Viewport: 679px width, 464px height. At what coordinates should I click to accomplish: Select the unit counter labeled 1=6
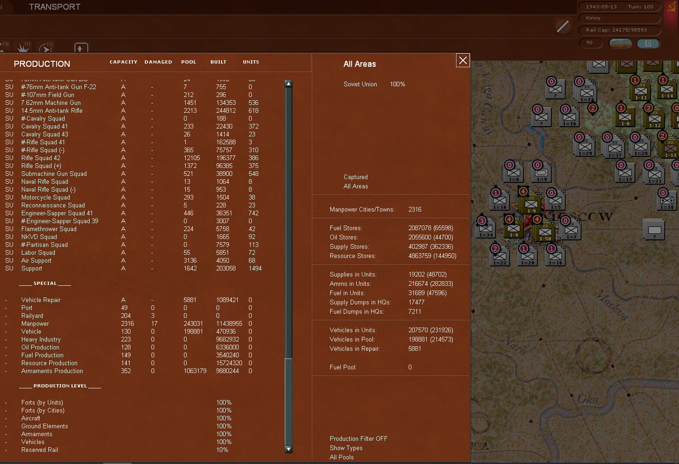tap(514, 172)
